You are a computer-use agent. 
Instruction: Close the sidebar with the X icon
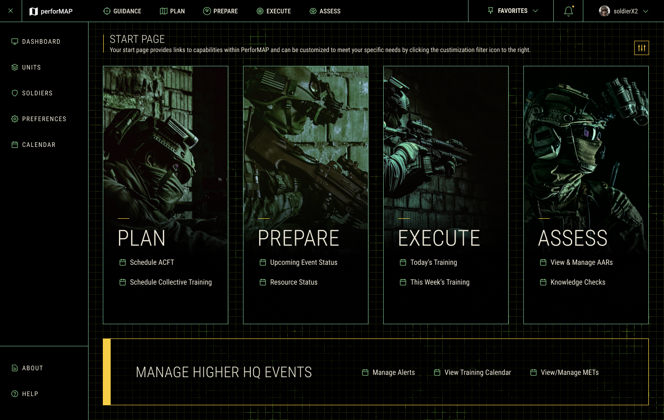click(11, 11)
